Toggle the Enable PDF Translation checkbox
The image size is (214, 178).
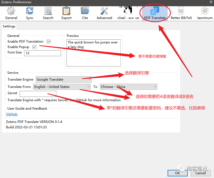tap(48, 42)
